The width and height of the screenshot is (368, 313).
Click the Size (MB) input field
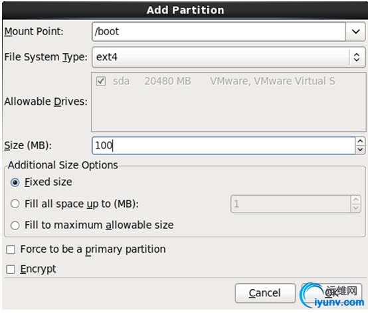(223, 145)
